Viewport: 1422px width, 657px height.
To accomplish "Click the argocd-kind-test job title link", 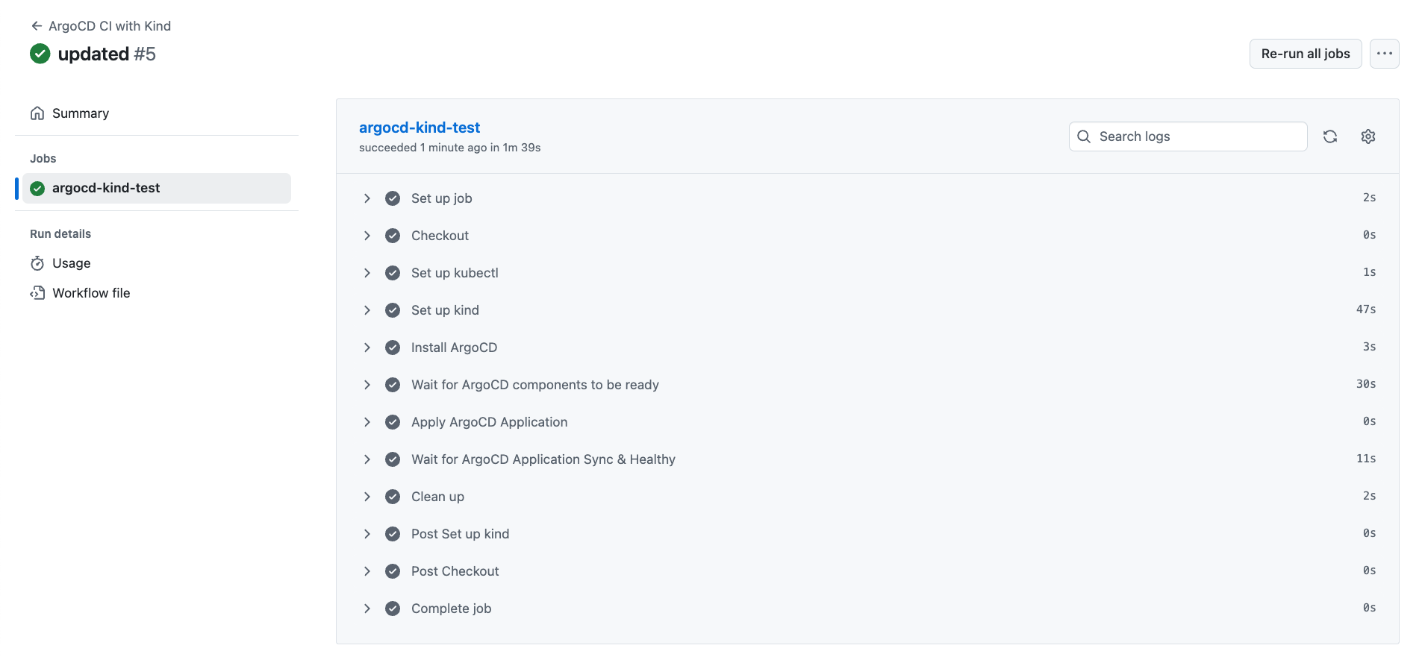I will (x=420, y=128).
